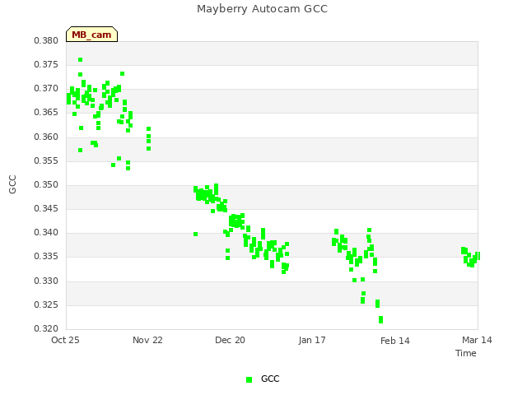The image size is (527, 395).
Task: Select the Dec 20 x-axis label
Action: coord(230,340)
